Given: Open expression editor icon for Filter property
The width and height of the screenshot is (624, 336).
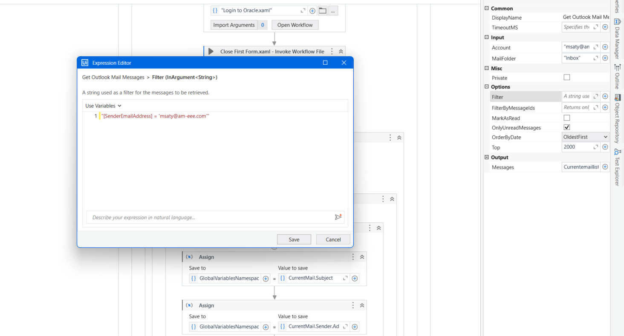Looking at the screenshot, I should [x=596, y=96].
